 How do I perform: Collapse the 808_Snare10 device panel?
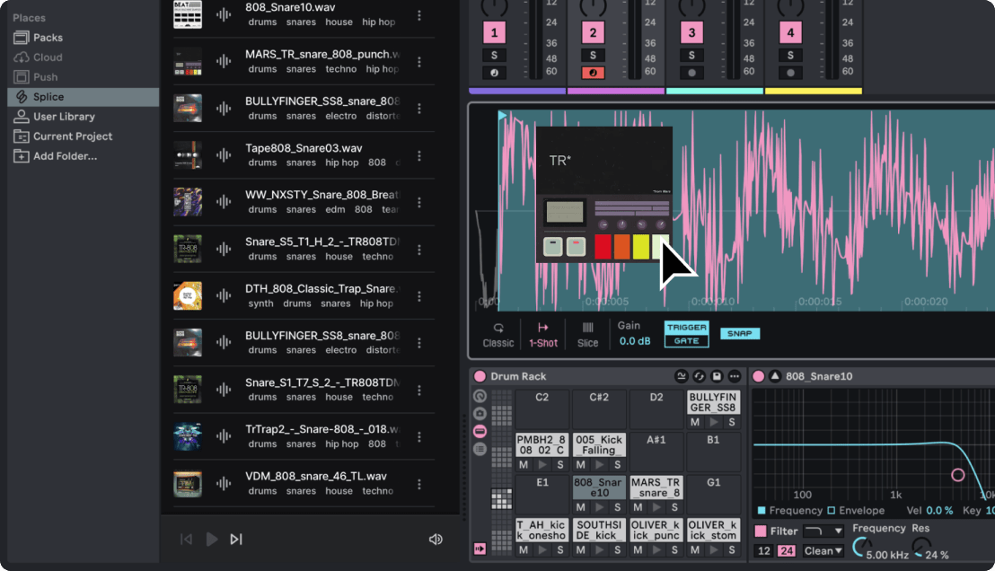pyautogui.click(x=773, y=376)
